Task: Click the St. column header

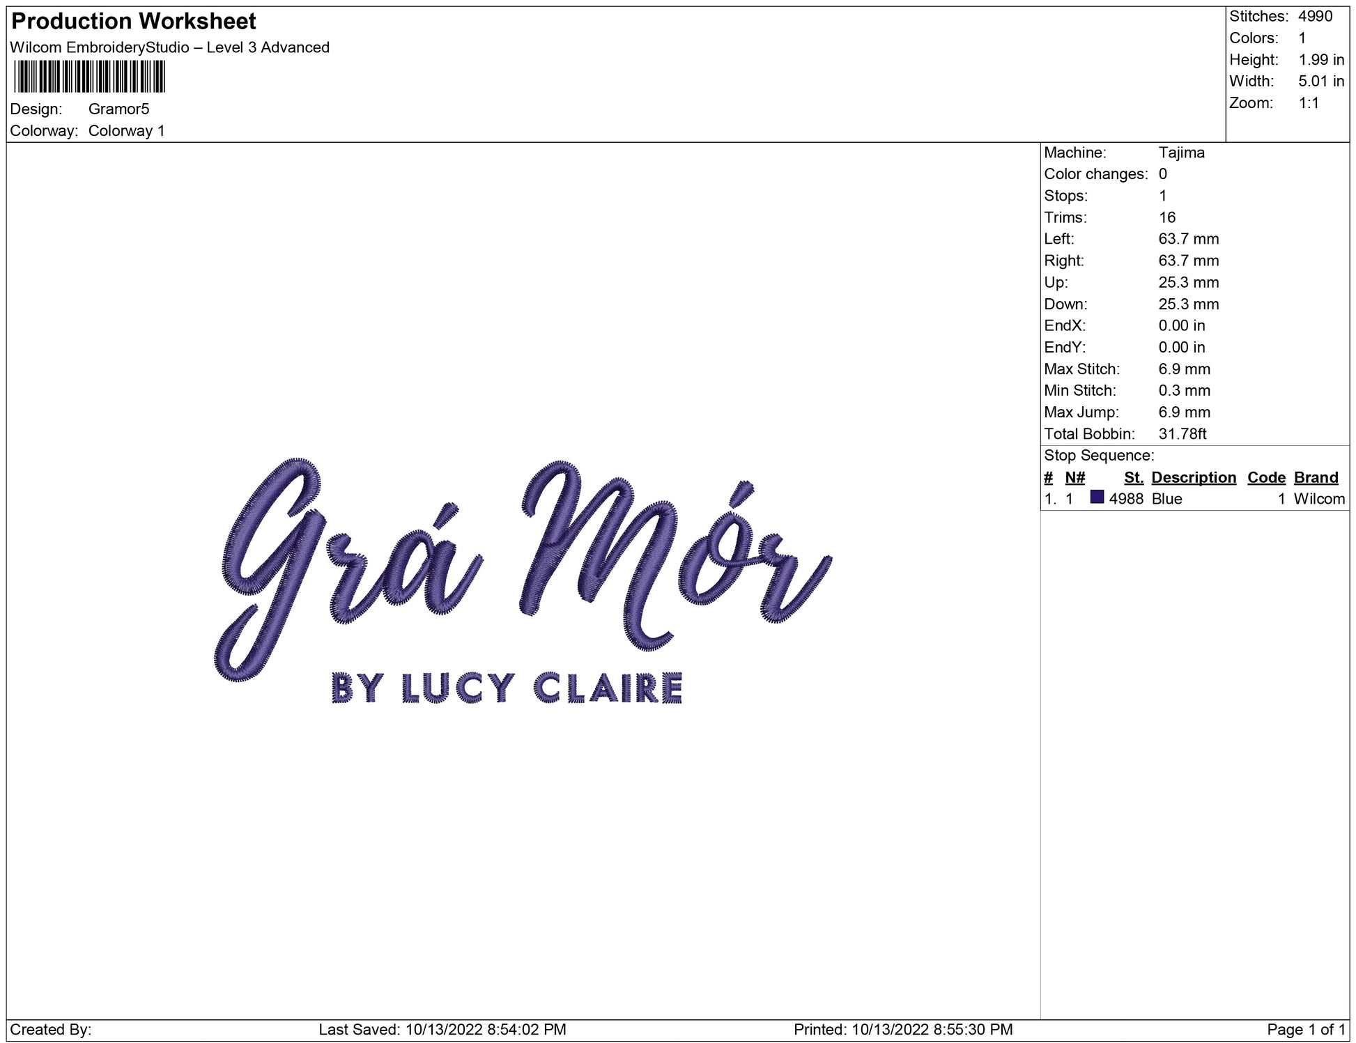Action: click(1133, 477)
